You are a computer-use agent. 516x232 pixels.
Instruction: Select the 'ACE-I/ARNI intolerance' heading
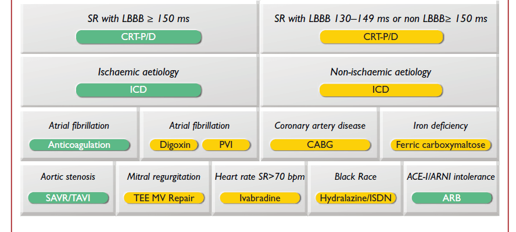(x=451, y=177)
